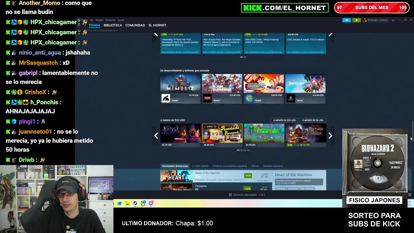Screen dimensions: 414x233
Task: Open the Productos menu
Action: [x=110, y=20]
